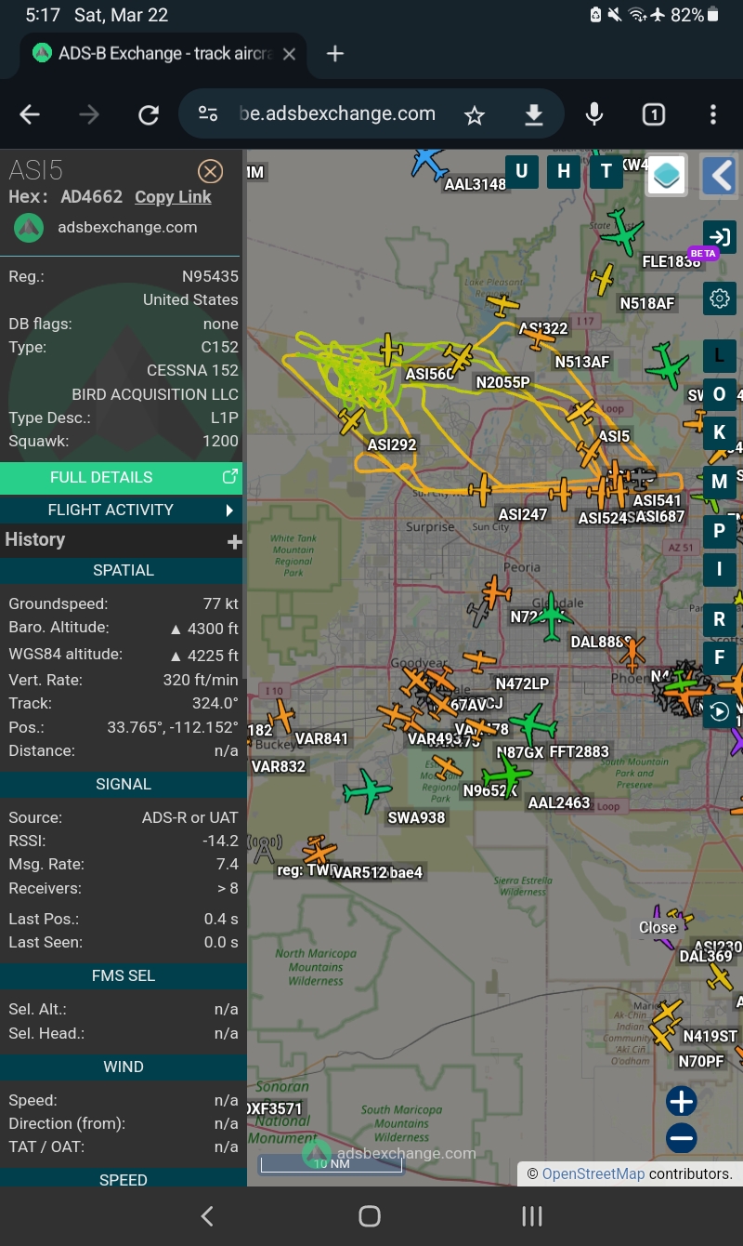Toggle the O map option button
Image resolution: width=743 pixels, height=1246 pixels.
pyautogui.click(x=719, y=394)
